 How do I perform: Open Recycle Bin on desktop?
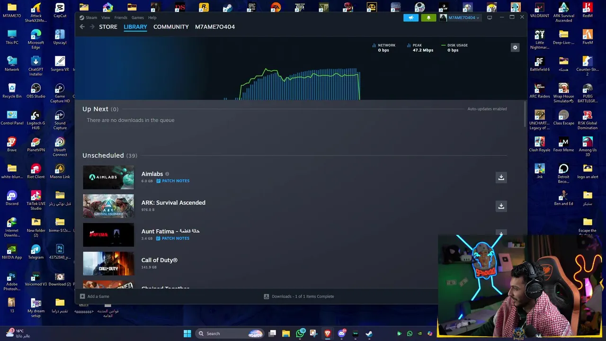click(12, 90)
